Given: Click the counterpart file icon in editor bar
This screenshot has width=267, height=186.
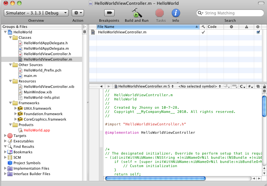Looking at the screenshot, I should [258, 86].
